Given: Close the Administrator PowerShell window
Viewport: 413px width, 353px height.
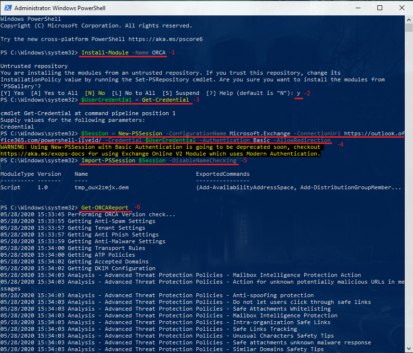Looking at the screenshot, I should coord(401,8).
